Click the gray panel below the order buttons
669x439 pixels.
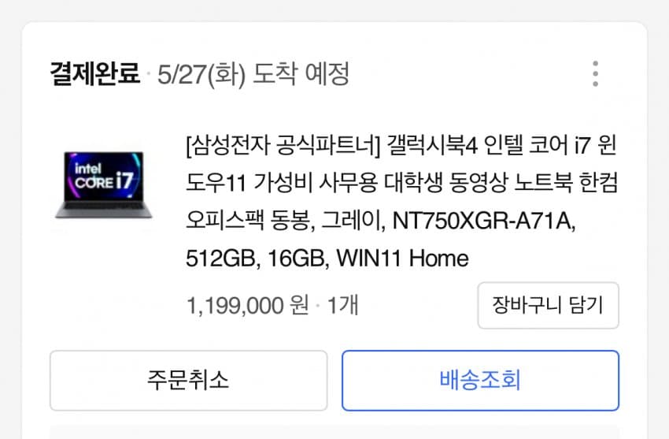click(334, 432)
